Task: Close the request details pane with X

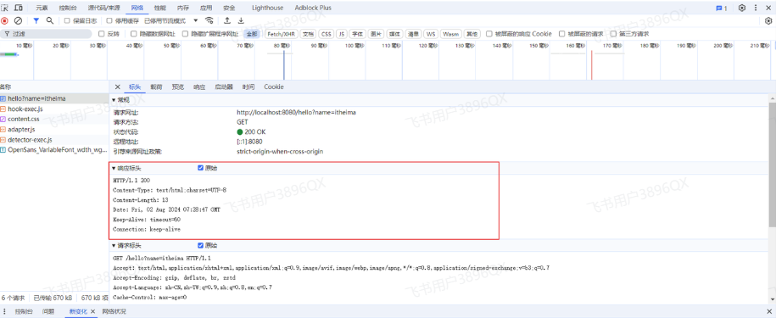Action: pos(117,86)
